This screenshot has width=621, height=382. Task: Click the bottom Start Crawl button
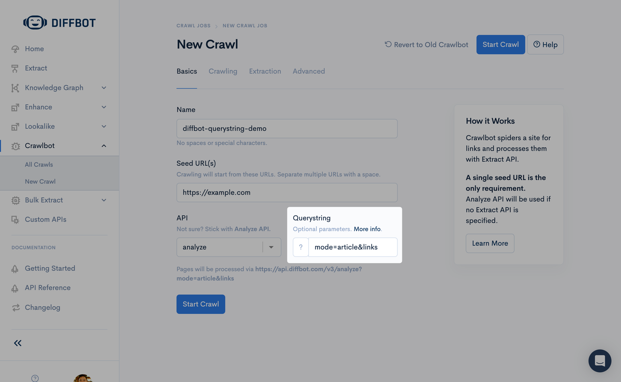(x=201, y=304)
